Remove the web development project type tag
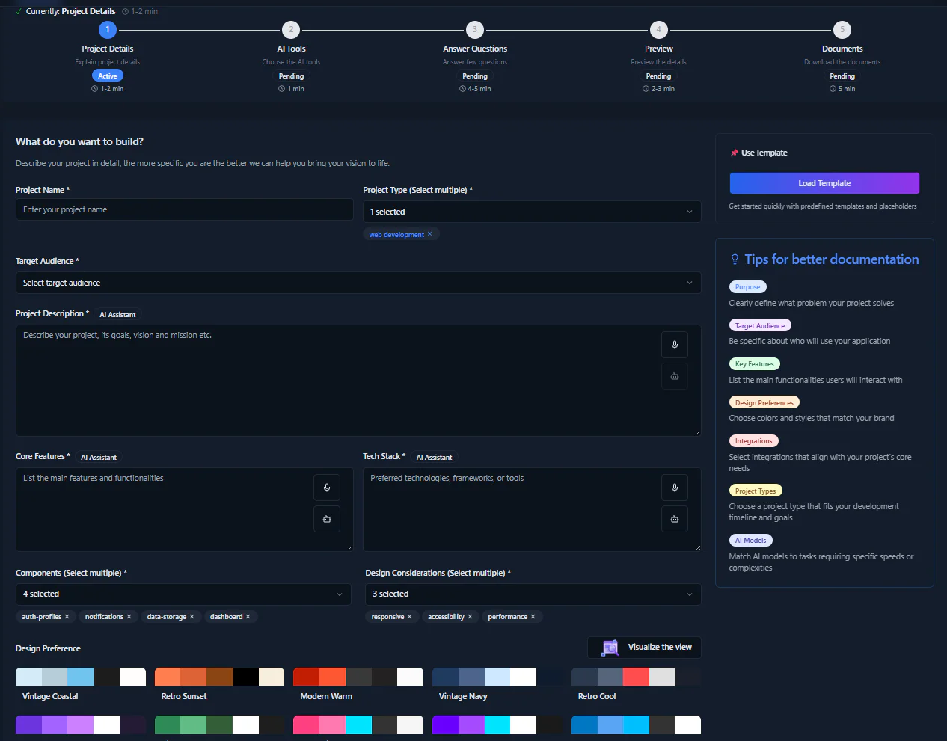 (430, 234)
